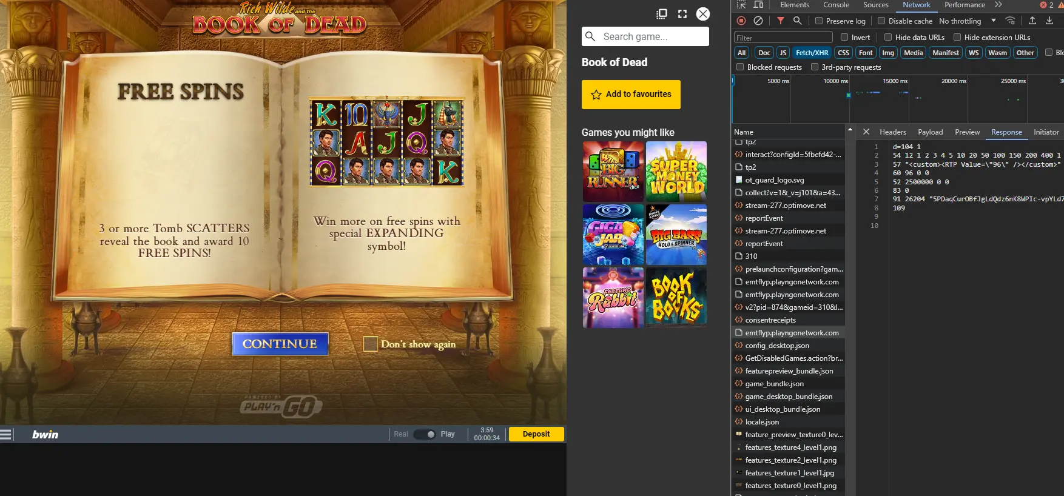Viewport: 1064px width, 496px height.
Task: Open the No throttling dropdown
Action: [x=967, y=21]
